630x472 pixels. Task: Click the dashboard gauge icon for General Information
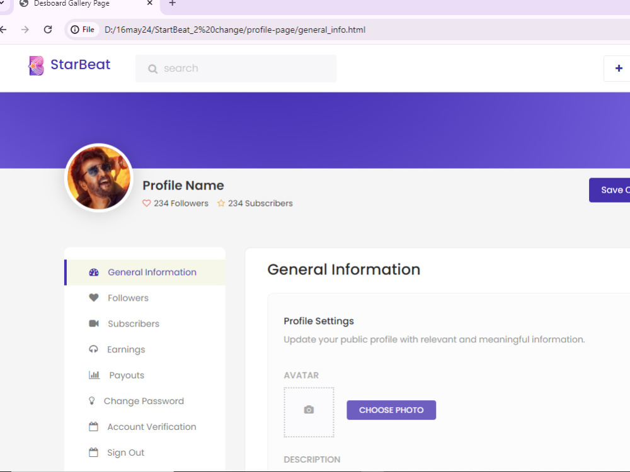pyautogui.click(x=94, y=272)
